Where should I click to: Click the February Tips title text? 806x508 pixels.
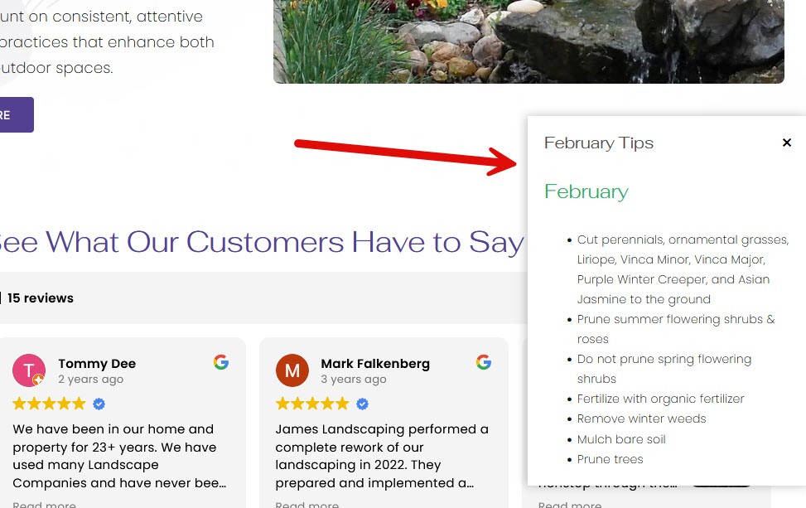598,143
